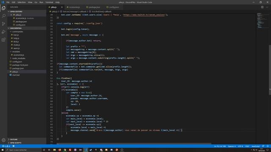Follow the twitch.tv link in code

click(x=144, y=15)
